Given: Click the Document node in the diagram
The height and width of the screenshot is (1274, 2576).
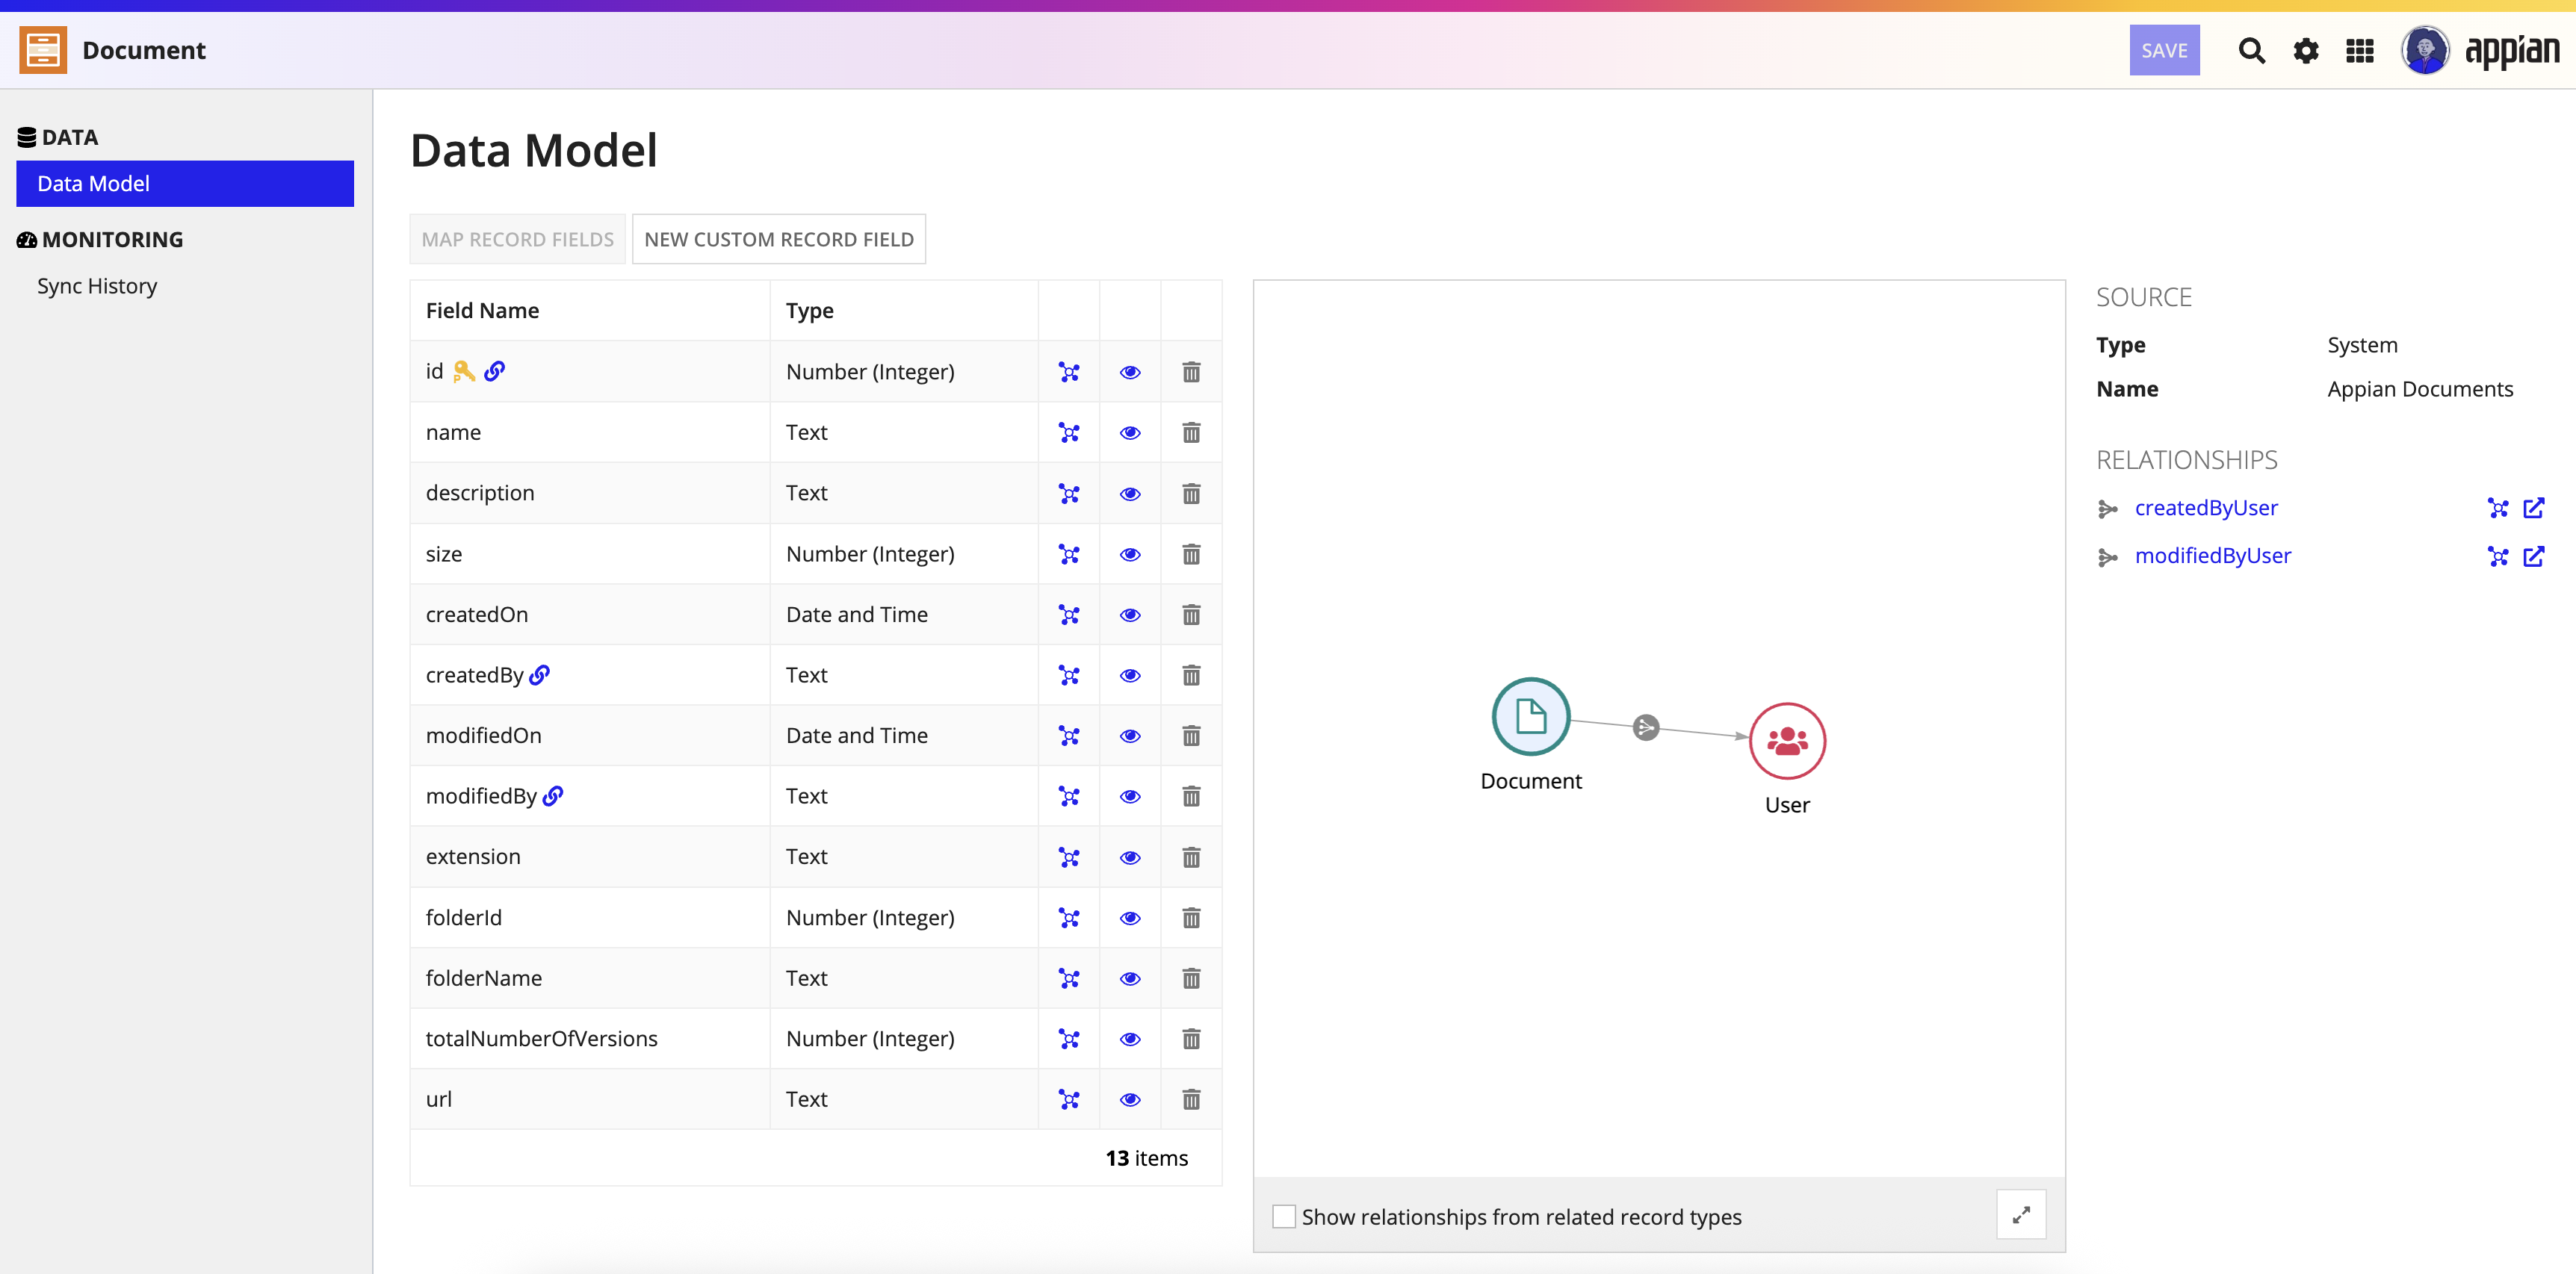Looking at the screenshot, I should (x=1531, y=716).
